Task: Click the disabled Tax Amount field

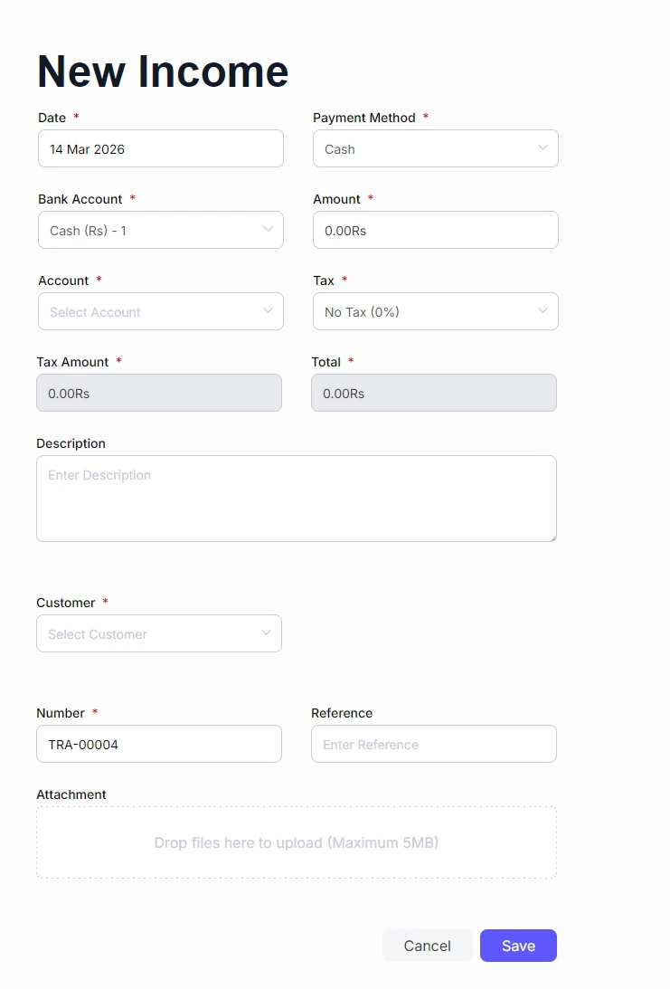Action: tap(158, 394)
